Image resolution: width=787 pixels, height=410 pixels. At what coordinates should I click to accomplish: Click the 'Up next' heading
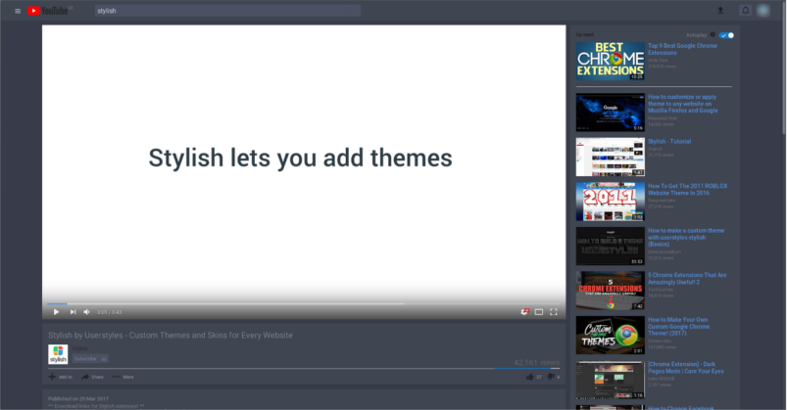[x=585, y=34]
